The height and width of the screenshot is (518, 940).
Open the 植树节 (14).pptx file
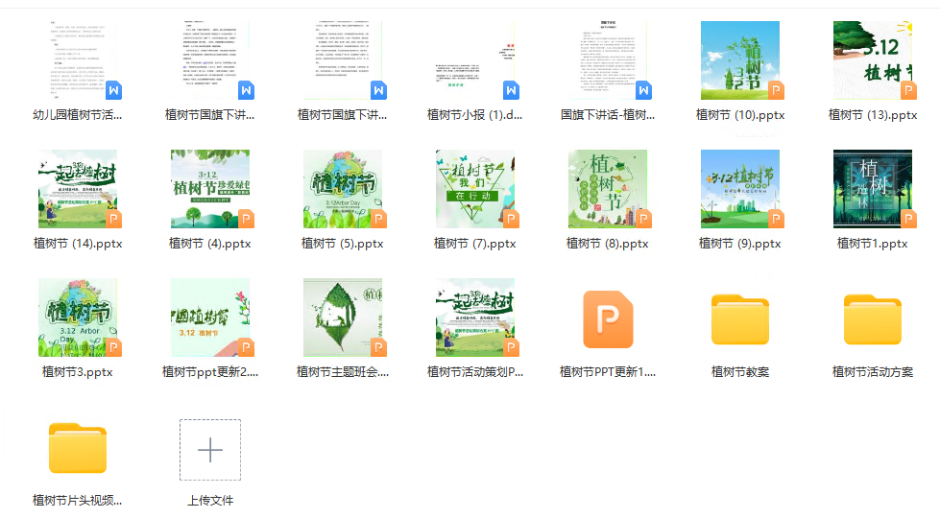[x=77, y=189]
